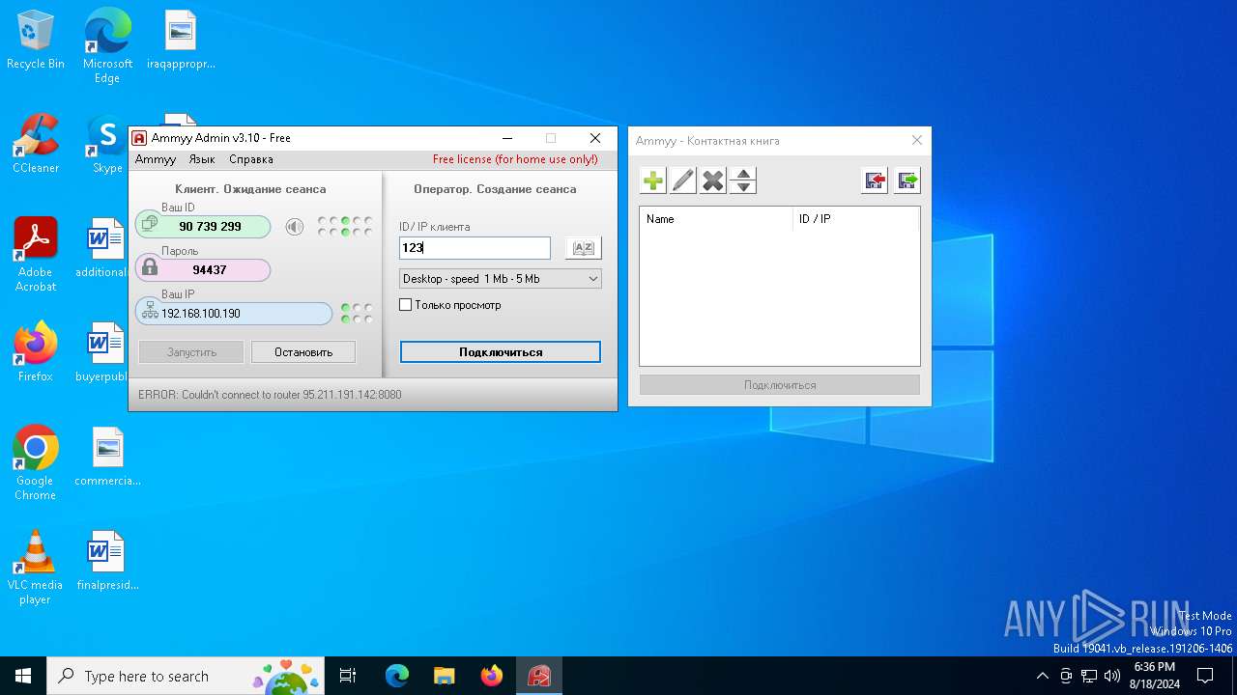Close the Контактная книга window
This screenshot has width=1237, height=695.
coord(917,141)
